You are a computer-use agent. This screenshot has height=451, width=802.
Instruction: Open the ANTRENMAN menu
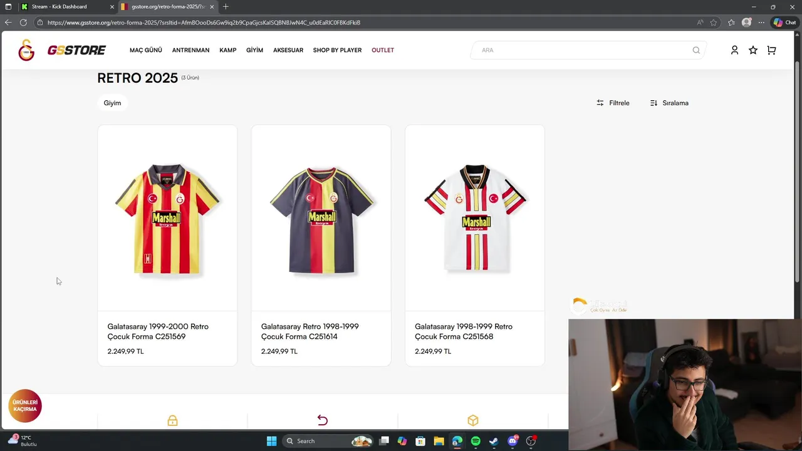pos(190,50)
